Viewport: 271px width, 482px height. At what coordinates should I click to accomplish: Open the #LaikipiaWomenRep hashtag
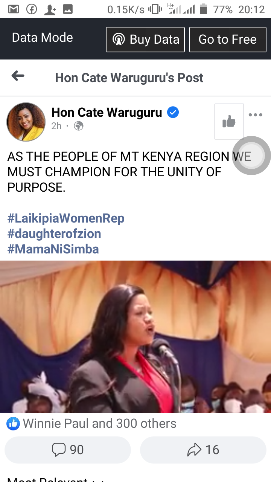pyautogui.click(x=66, y=218)
